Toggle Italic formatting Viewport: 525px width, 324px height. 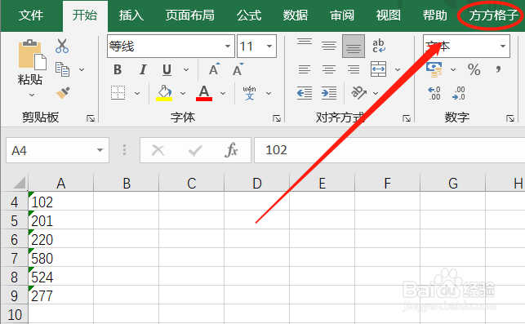pos(143,69)
